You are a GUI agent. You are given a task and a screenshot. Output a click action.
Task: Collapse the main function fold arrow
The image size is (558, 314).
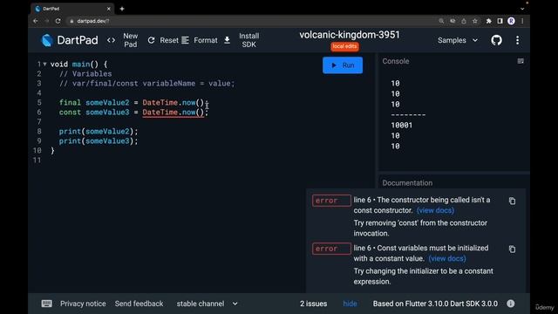pyautogui.click(x=44, y=64)
